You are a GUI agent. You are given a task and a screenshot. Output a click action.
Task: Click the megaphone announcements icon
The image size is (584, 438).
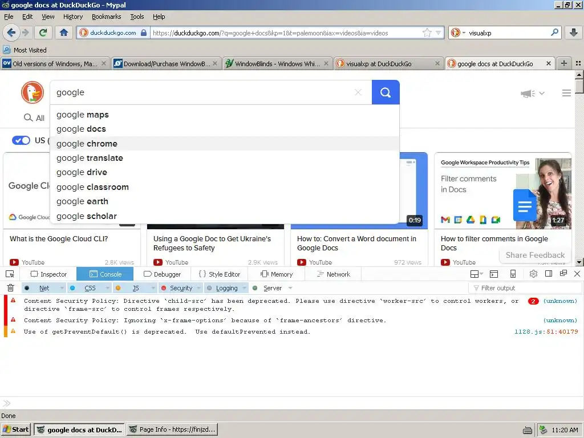tap(528, 93)
